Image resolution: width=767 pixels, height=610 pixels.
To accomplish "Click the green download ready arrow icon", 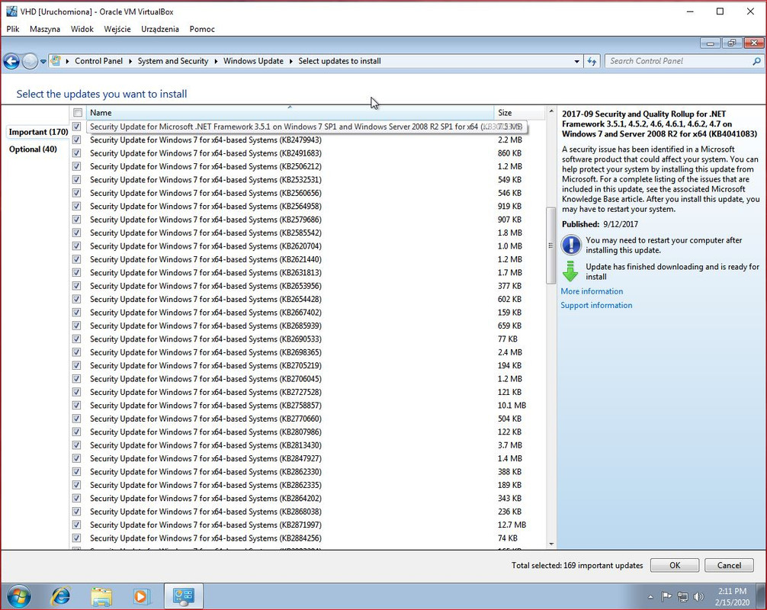I will [570, 271].
